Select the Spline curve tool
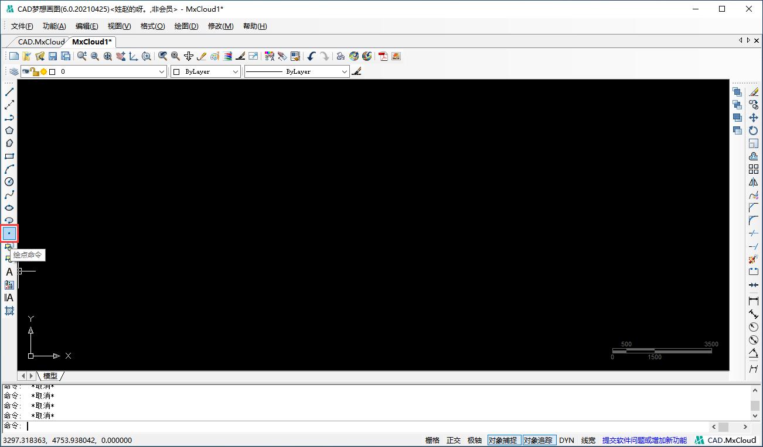The image size is (763, 447). point(9,195)
